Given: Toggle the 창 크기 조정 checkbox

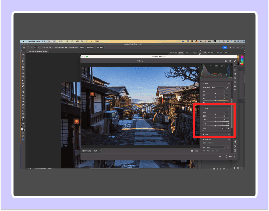Looking at the screenshot, I should click(43, 48).
